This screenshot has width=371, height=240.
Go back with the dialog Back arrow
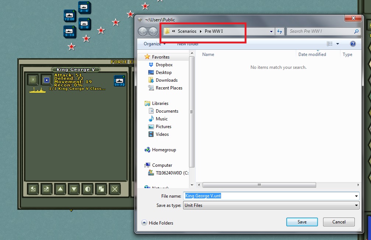tap(143, 31)
